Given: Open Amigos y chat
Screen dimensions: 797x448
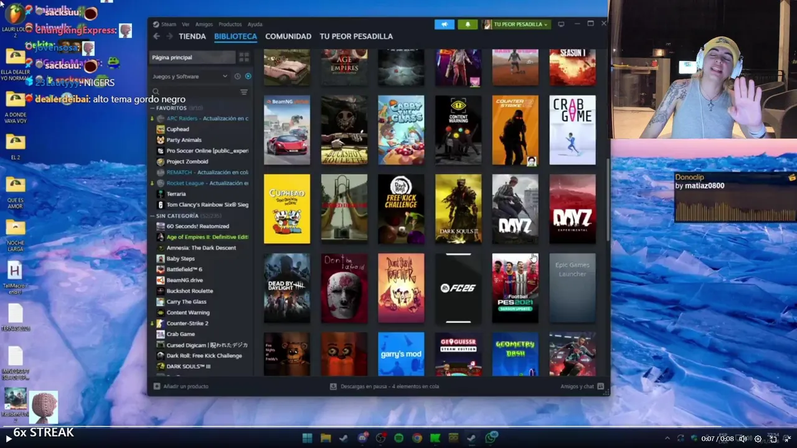Looking at the screenshot, I should pyautogui.click(x=582, y=386).
